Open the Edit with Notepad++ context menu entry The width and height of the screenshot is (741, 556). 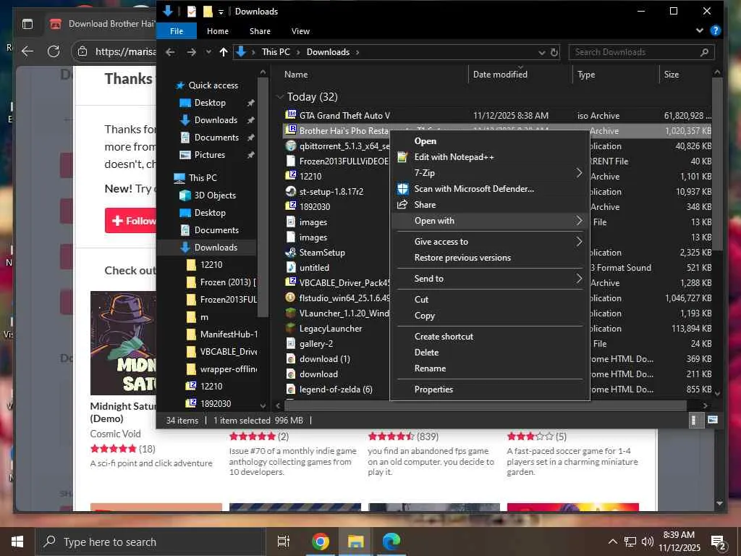(x=490, y=157)
